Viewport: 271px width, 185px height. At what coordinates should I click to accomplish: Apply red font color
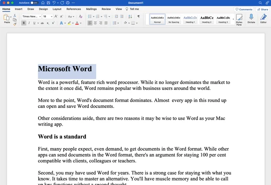77,23
